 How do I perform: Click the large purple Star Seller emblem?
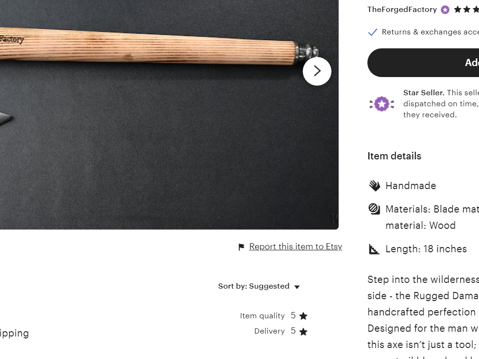382,104
